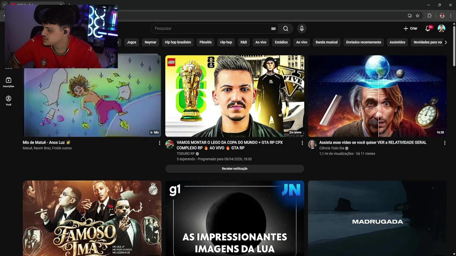Select the Jogos chip
Screen dimensions: 456x256
point(131,42)
